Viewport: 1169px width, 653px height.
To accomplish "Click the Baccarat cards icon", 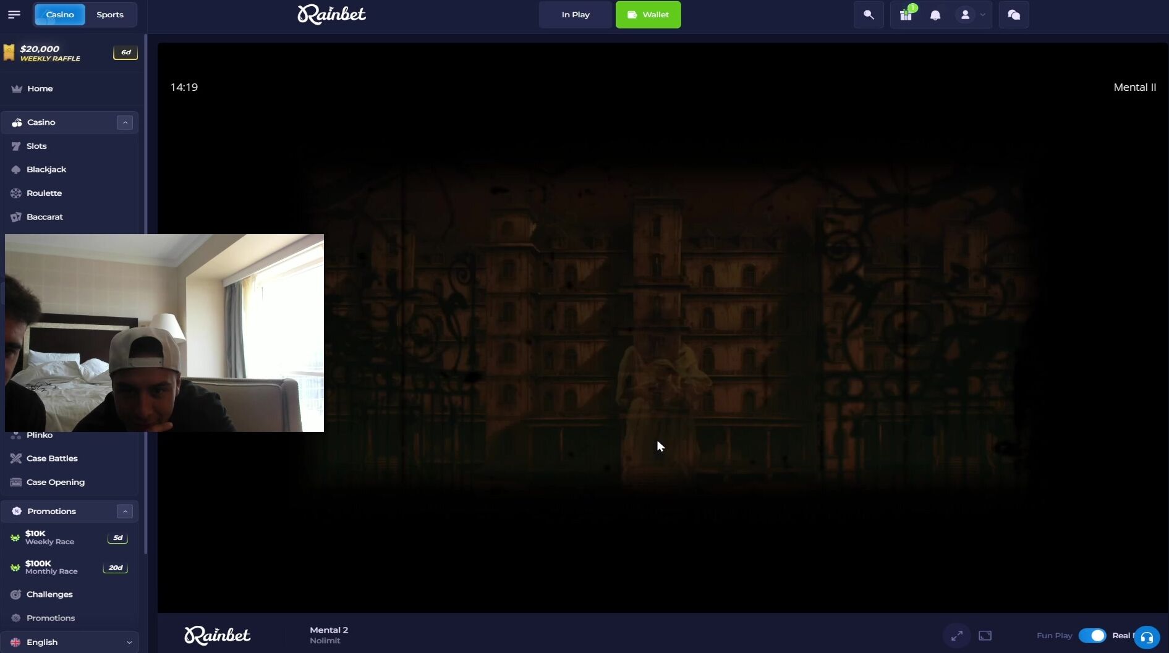I will point(16,217).
